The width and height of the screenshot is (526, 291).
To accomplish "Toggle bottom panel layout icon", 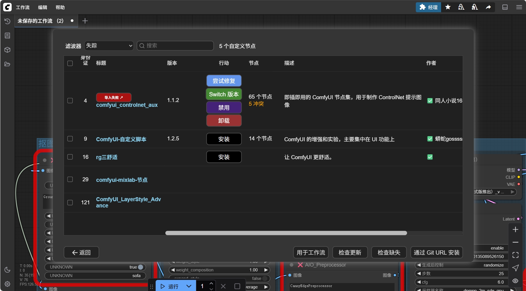I will click(x=505, y=7).
